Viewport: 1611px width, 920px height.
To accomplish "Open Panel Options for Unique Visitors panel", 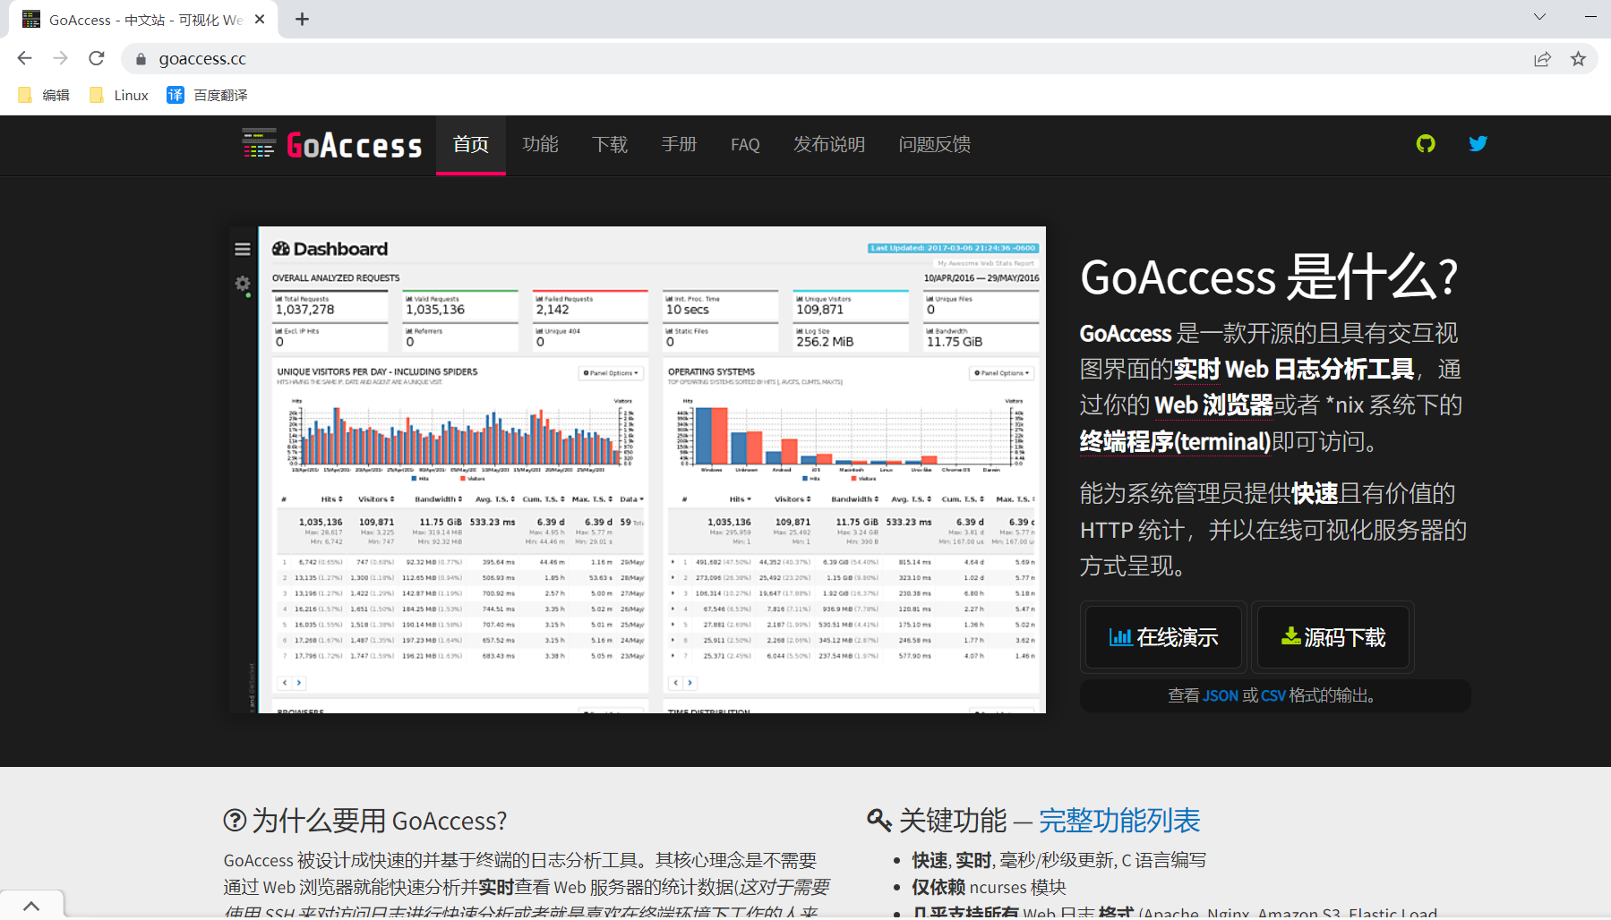I will (x=611, y=372).
